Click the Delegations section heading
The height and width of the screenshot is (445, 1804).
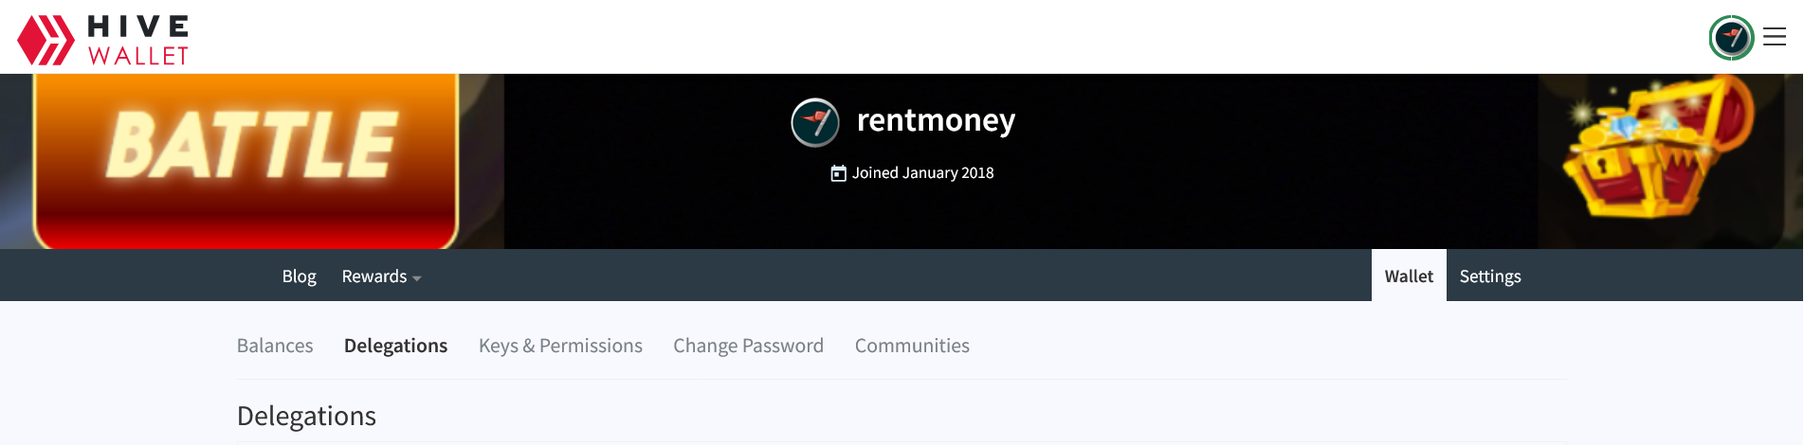pos(306,416)
